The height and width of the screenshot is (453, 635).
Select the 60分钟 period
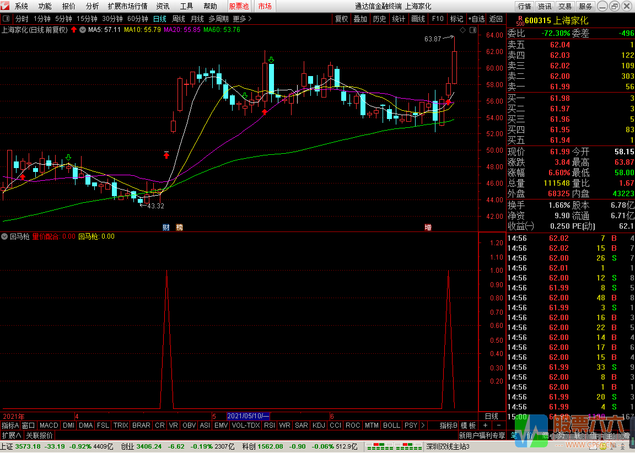[x=138, y=19]
